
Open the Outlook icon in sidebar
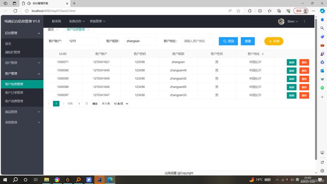point(322,71)
